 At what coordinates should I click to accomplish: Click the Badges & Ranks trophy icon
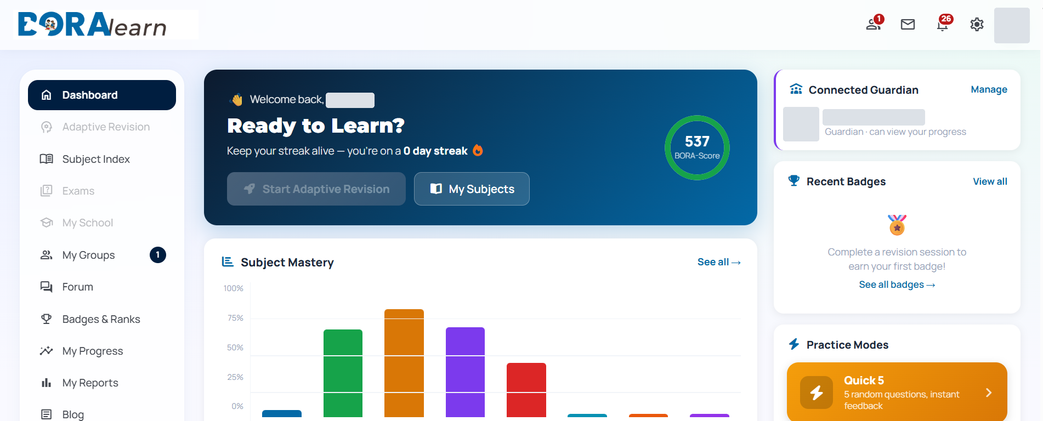tap(47, 318)
